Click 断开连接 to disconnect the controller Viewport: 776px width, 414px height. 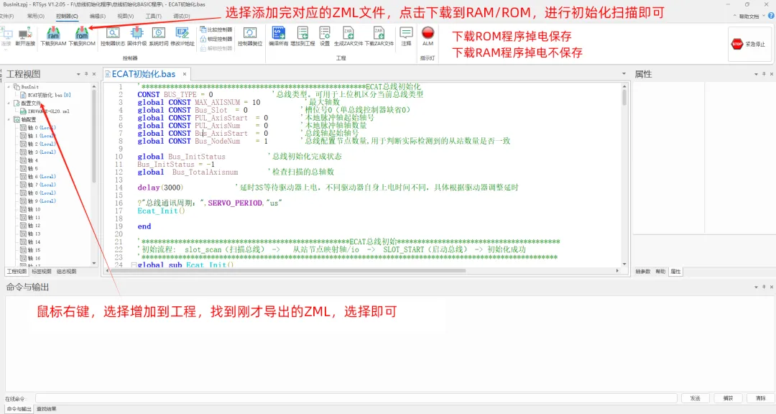[24, 37]
